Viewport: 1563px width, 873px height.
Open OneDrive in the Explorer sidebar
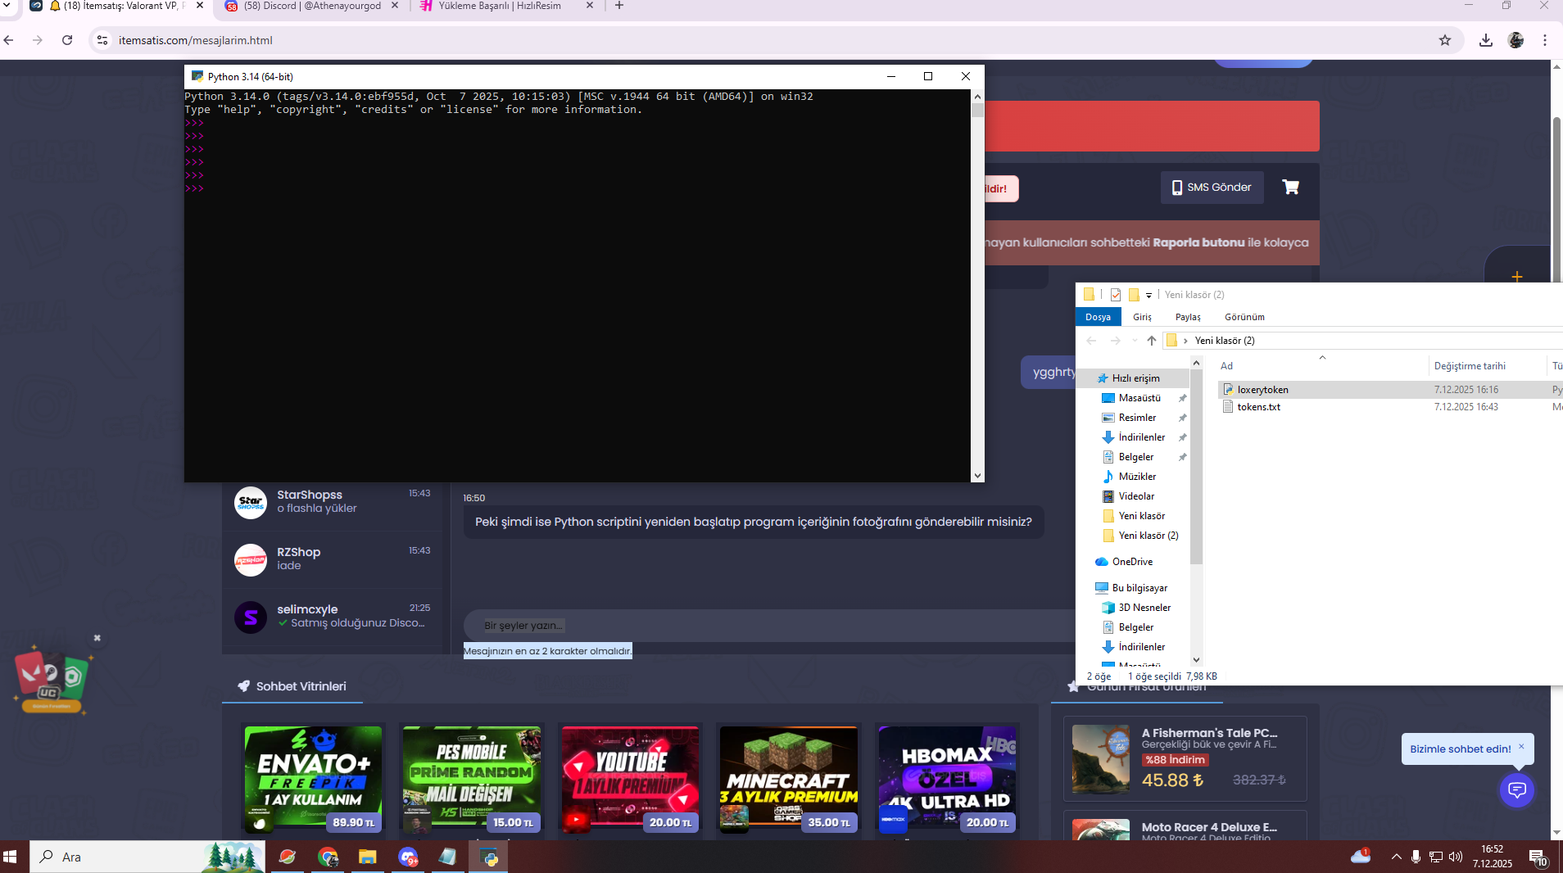[1132, 562]
